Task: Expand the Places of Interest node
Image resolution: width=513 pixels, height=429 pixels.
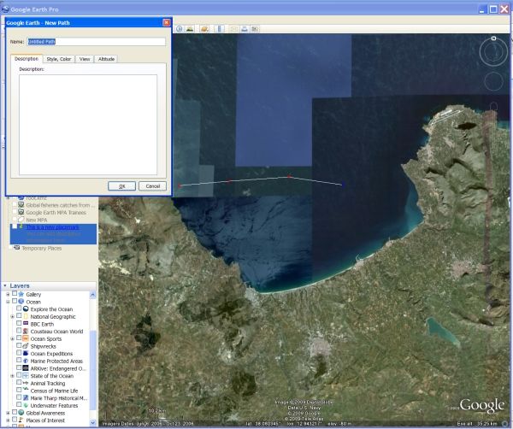Action: tap(9, 420)
